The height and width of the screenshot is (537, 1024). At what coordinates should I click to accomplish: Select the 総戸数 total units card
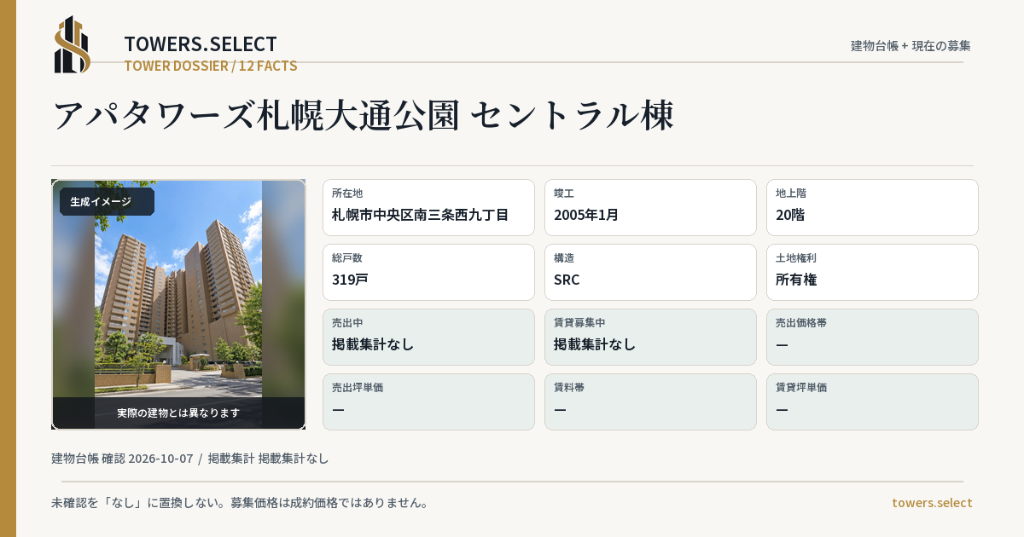[x=428, y=272]
